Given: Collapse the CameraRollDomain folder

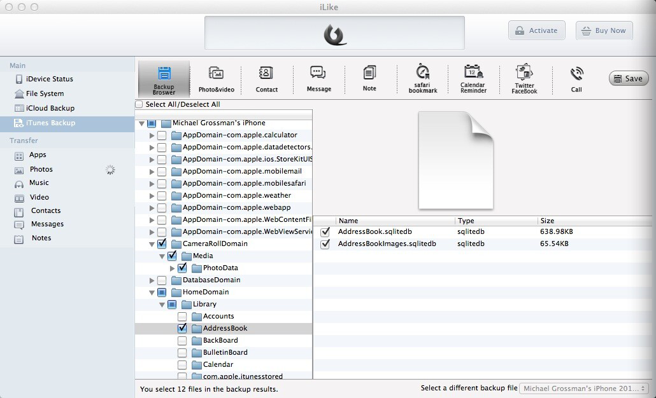Looking at the screenshot, I should pos(152,244).
